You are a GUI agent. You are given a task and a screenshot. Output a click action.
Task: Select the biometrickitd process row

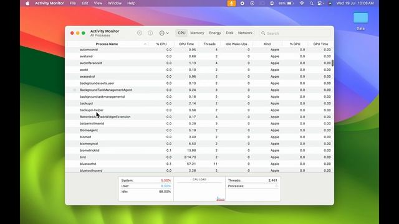(199, 151)
